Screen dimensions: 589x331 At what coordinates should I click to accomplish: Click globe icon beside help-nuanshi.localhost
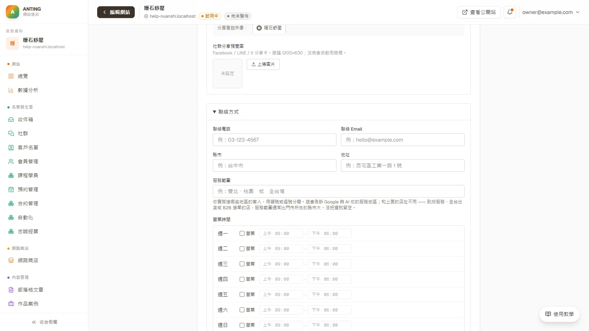pyautogui.click(x=146, y=16)
